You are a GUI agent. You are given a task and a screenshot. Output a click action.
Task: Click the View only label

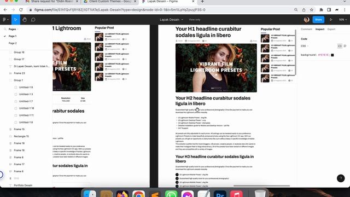195,20
